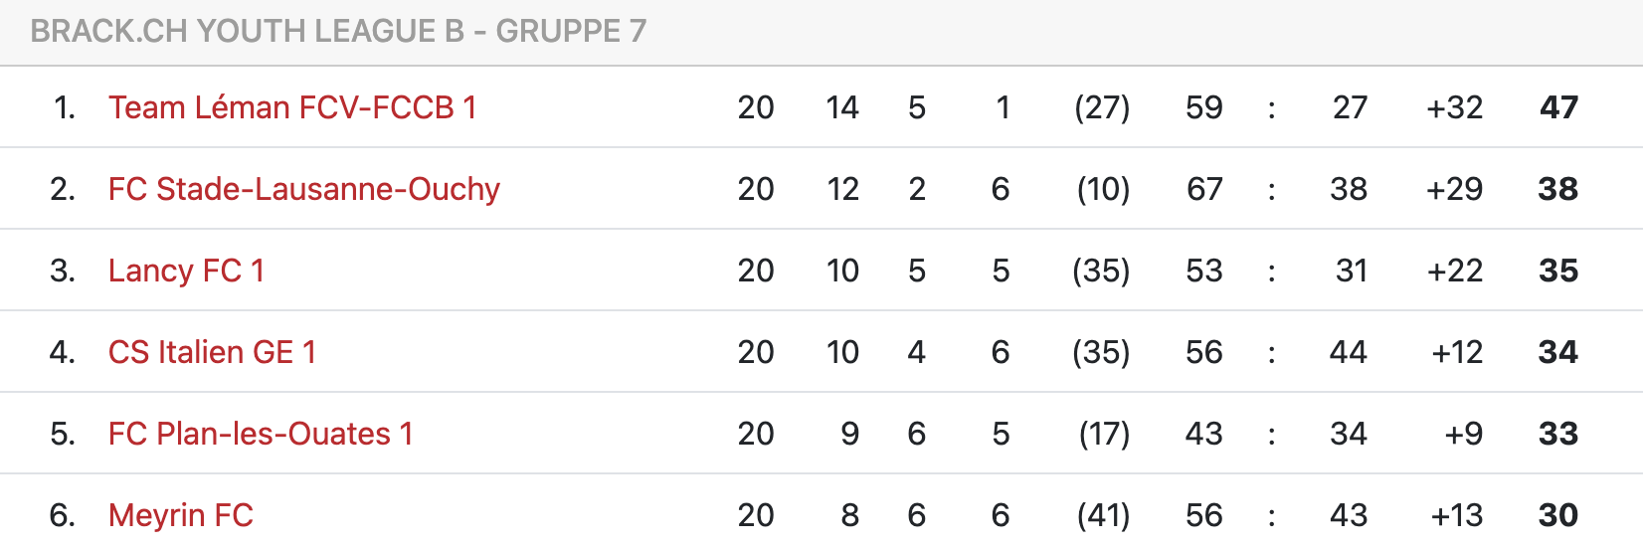
Task: Click rank number 4. in standings
Action: (63, 352)
